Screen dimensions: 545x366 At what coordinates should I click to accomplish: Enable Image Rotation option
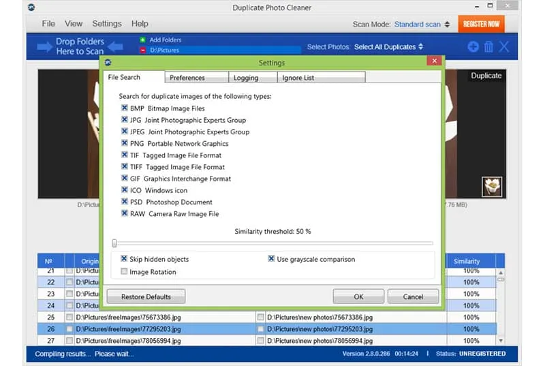(124, 271)
